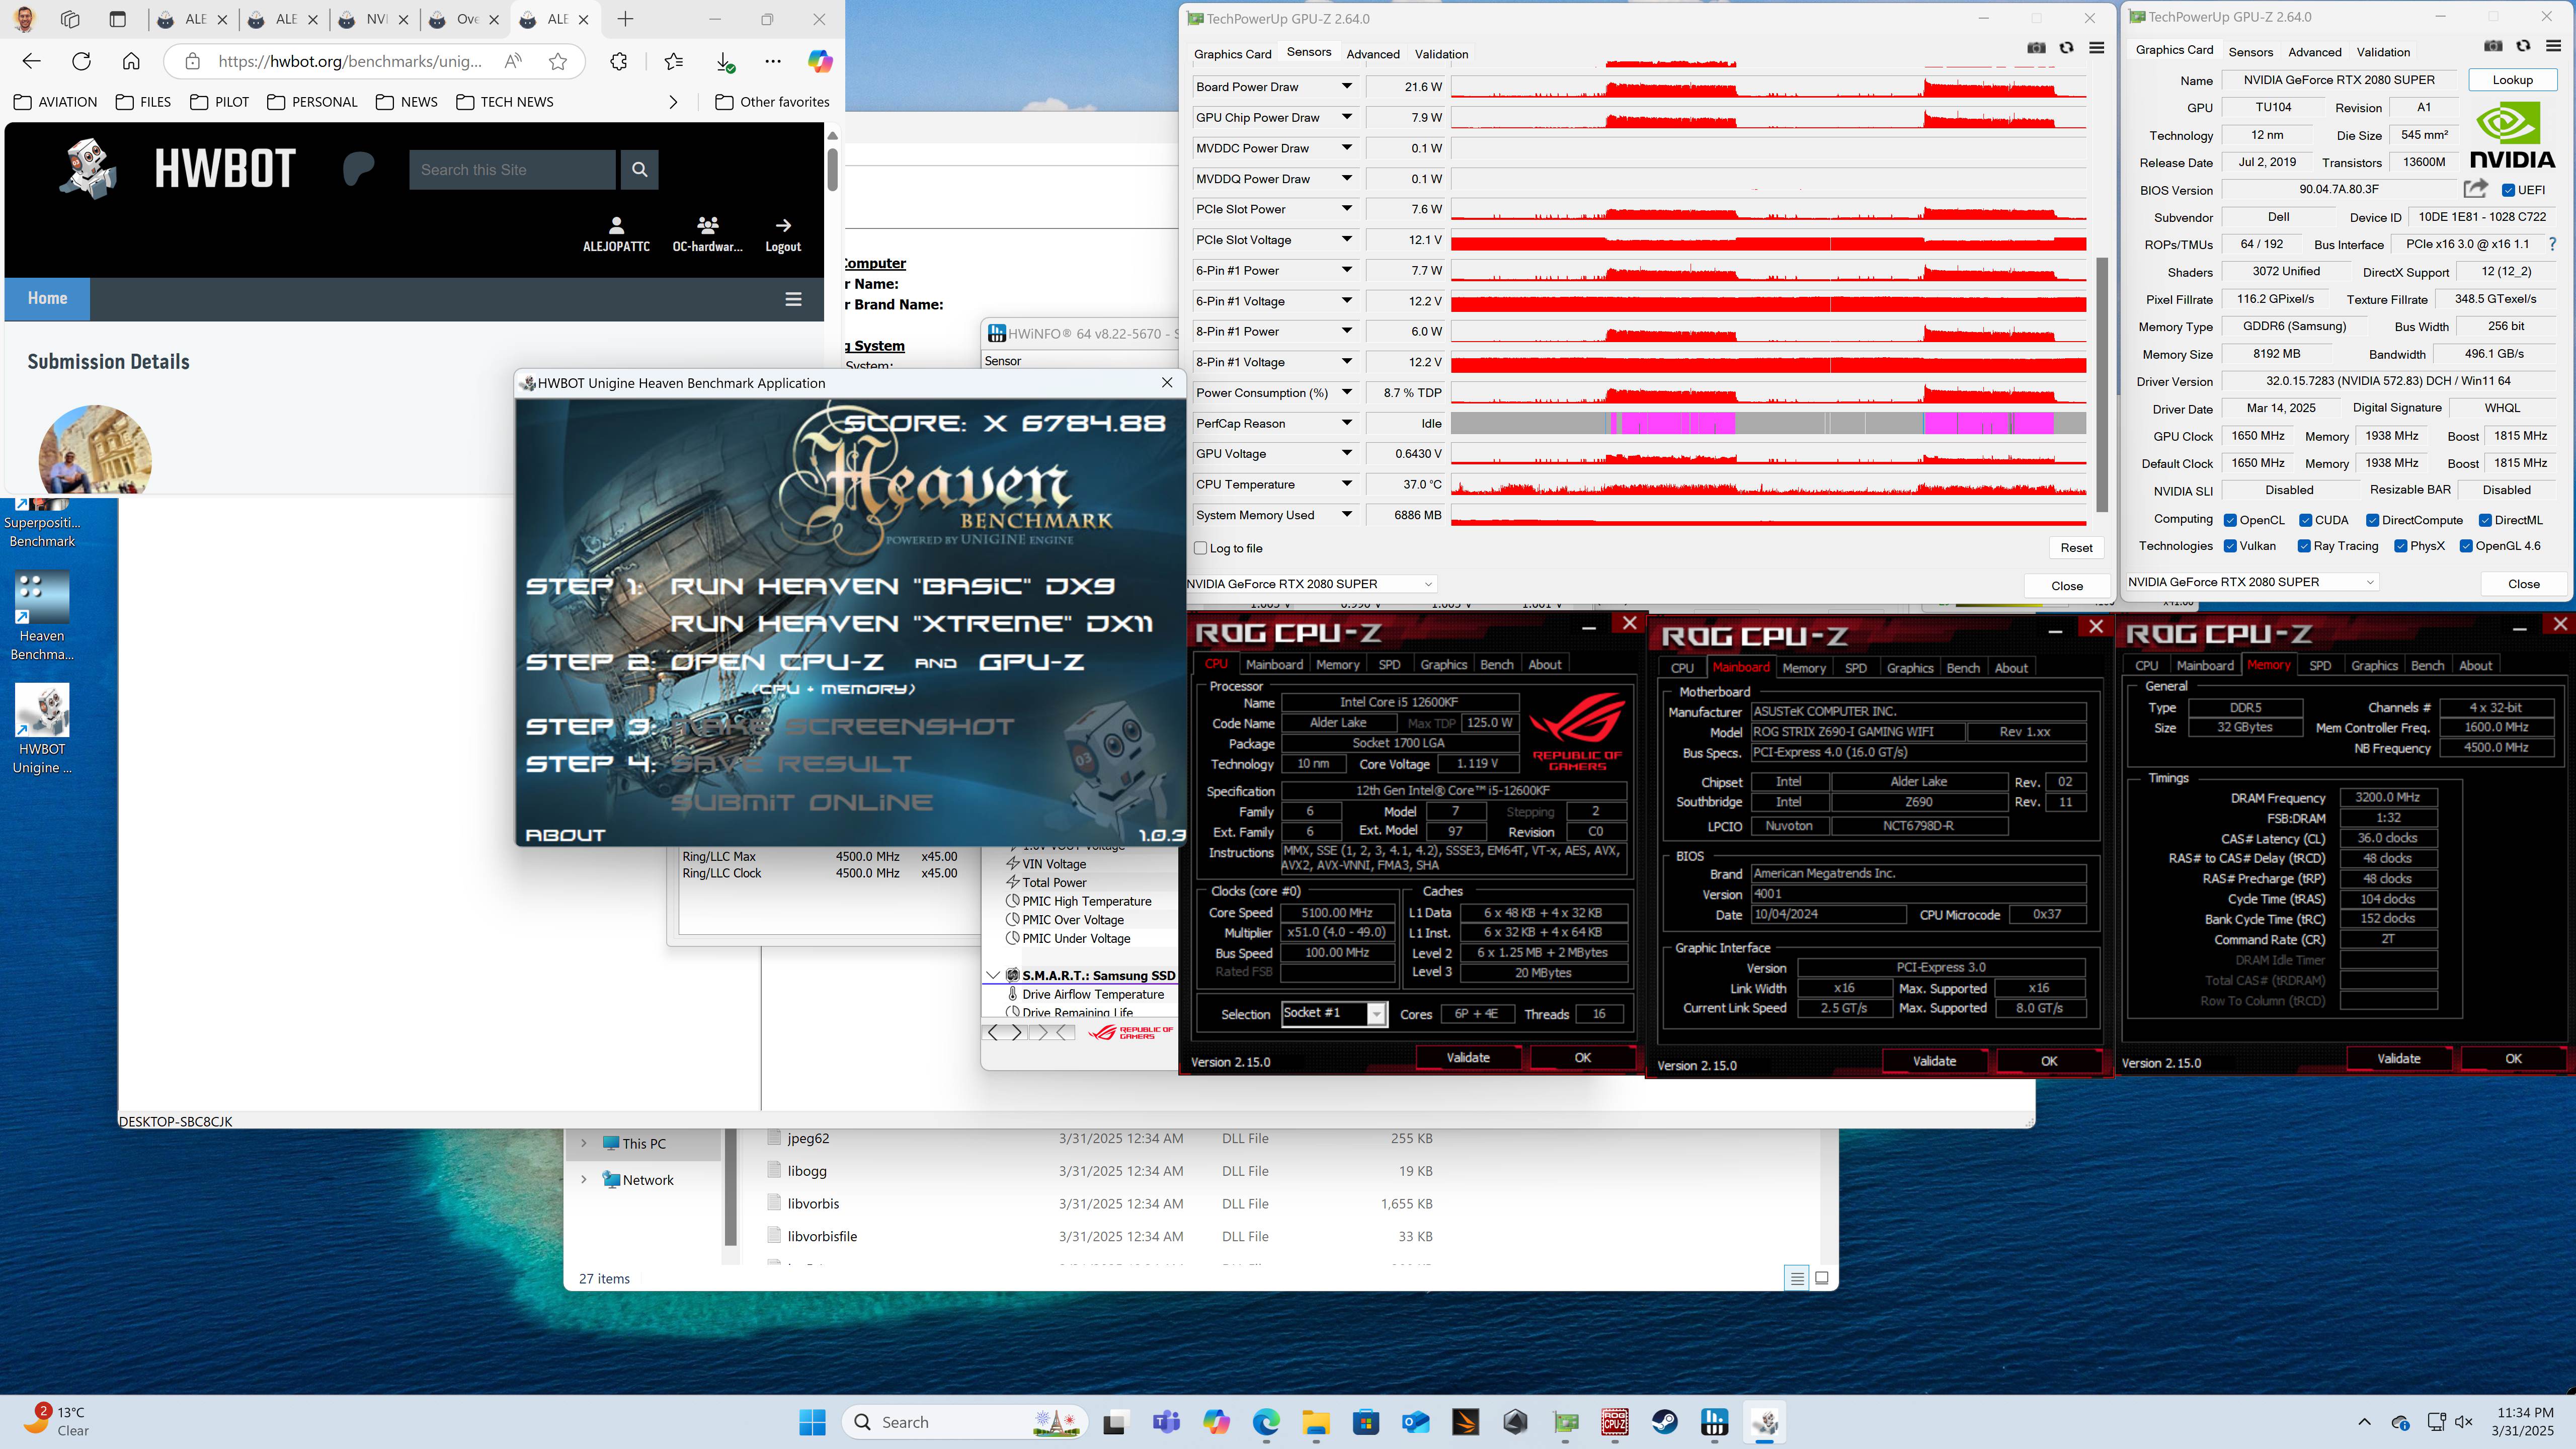Open Steam from the taskbar
The height and width of the screenshot is (1449, 2576).
(x=1665, y=1421)
